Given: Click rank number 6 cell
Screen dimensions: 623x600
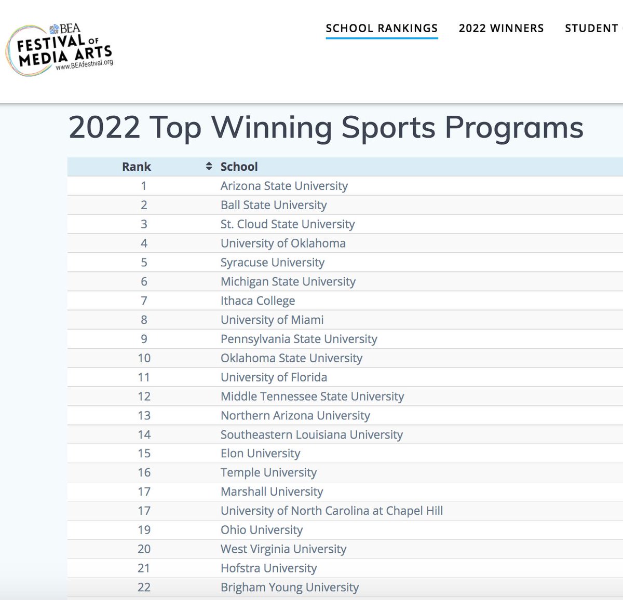Looking at the screenshot, I should (x=144, y=282).
